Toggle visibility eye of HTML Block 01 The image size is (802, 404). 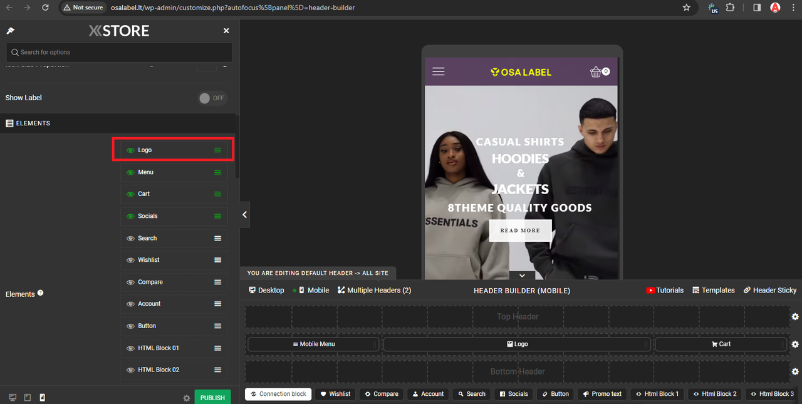pyautogui.click(x=130, y=348)
